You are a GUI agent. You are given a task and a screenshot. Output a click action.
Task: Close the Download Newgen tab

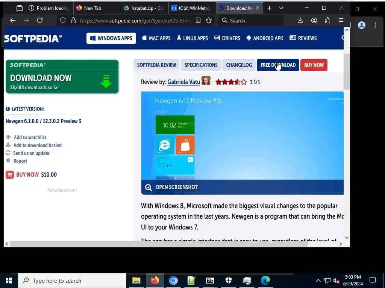[x=258, y=8]
